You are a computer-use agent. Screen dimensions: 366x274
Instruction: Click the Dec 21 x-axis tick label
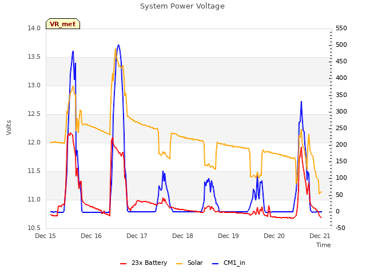tap(320, 236)
